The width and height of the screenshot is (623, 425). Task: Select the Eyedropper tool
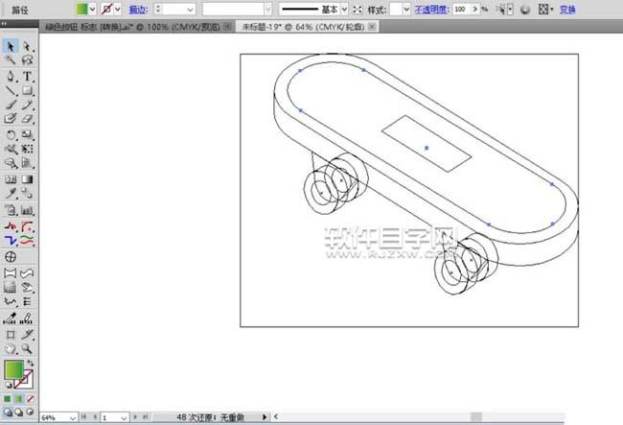coord(11,193)
